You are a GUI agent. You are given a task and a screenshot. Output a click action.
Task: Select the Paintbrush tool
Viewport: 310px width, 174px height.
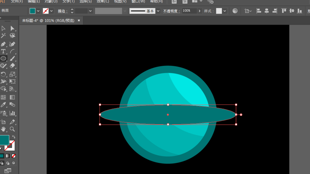(x=12, y=59)
